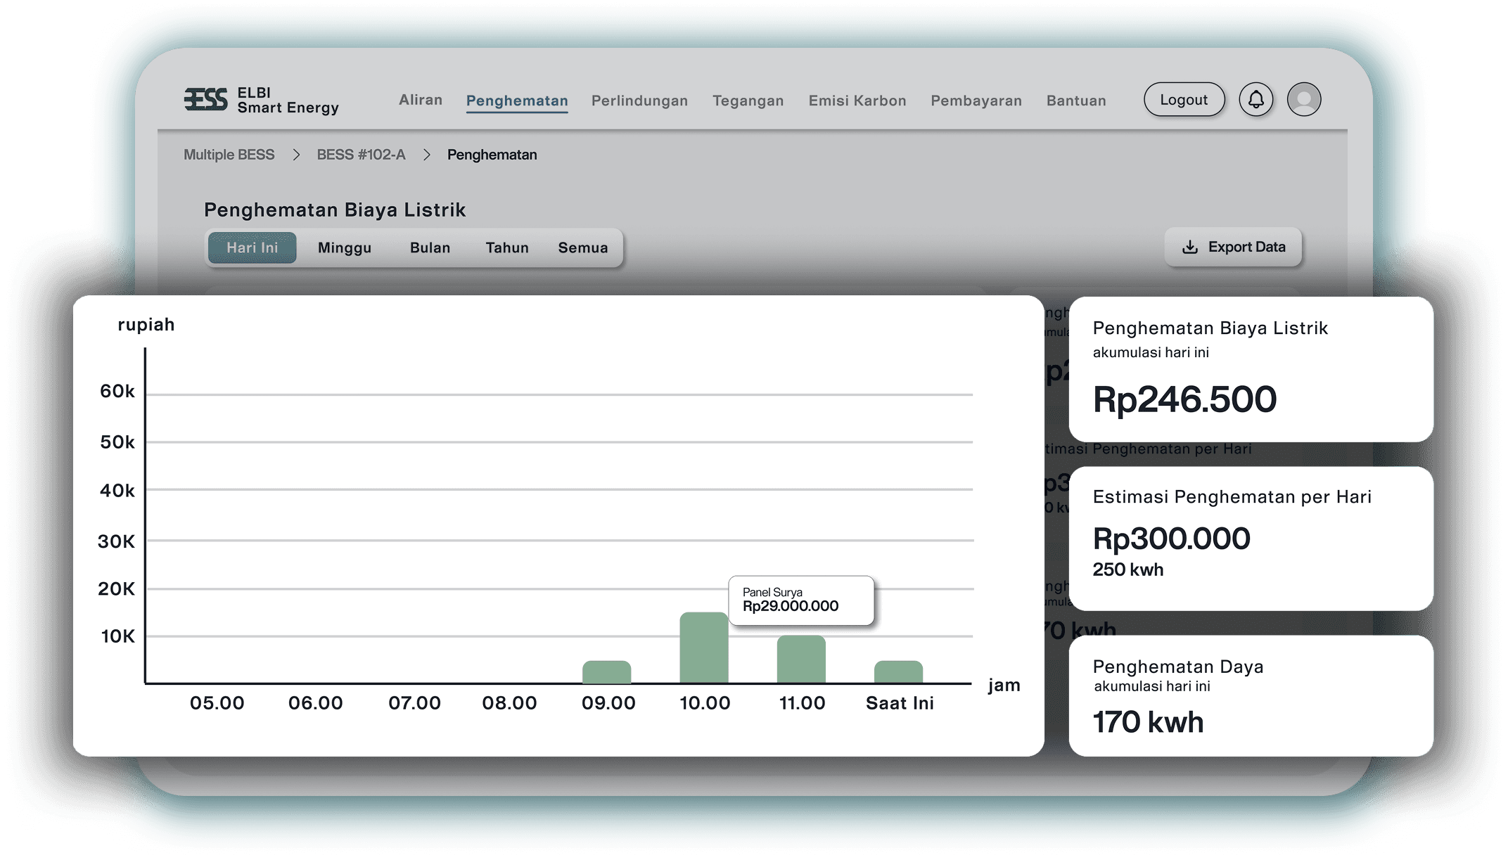Viewport: 1508px width, 855px height.
Task: Click the Panel Surya tooltip
Action: (x=801, y=600)
